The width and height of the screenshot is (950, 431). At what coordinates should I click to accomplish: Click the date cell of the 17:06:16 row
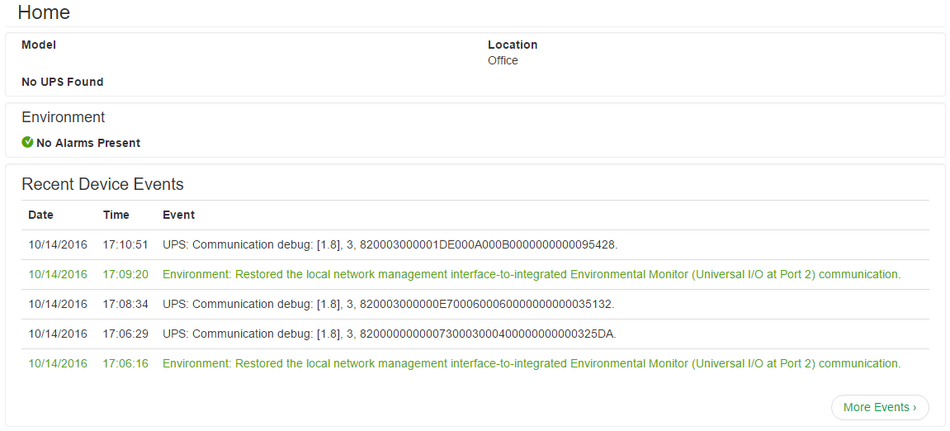[58, 363]
